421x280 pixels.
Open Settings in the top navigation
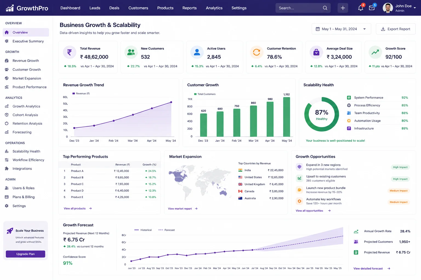pos(239,8)
